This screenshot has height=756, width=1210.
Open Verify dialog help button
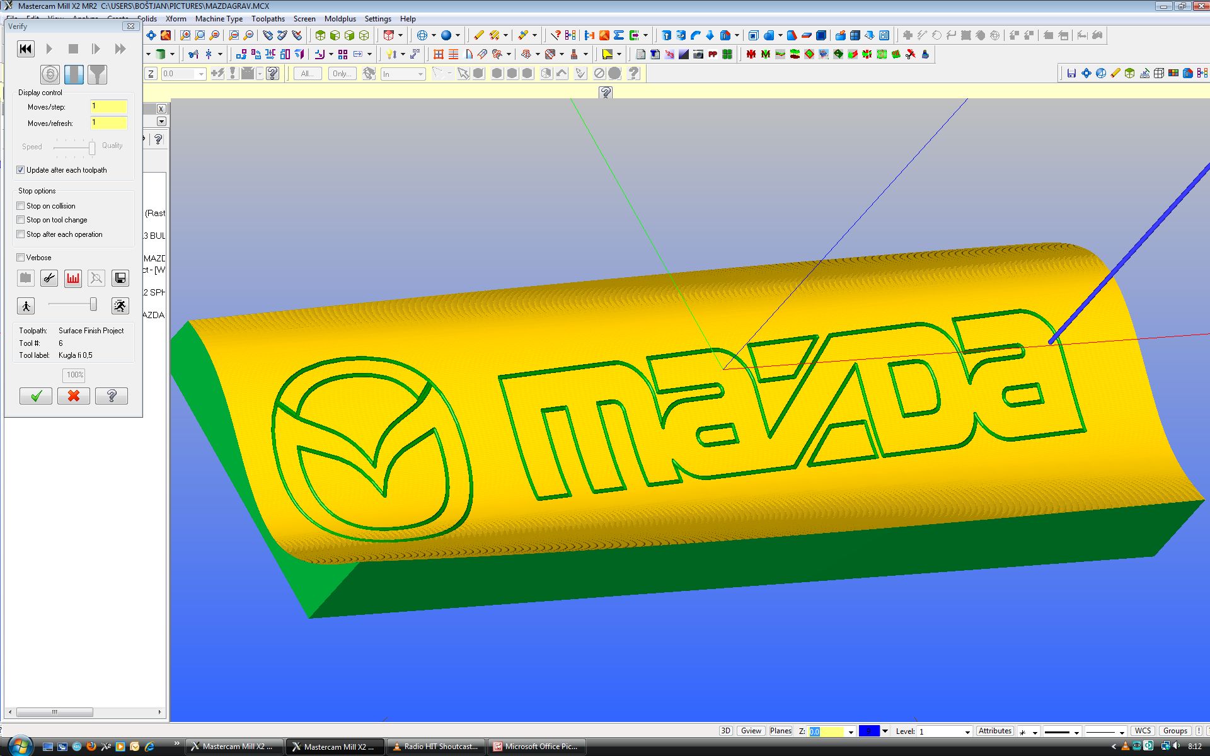[x=112, y=396]
